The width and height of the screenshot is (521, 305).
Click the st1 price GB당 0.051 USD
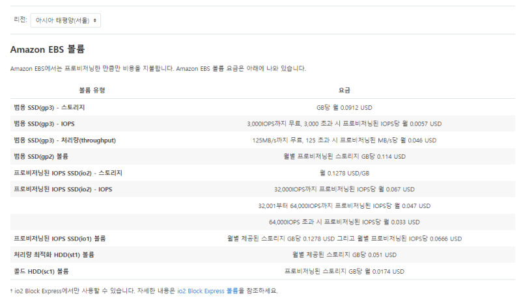(345, 255)
